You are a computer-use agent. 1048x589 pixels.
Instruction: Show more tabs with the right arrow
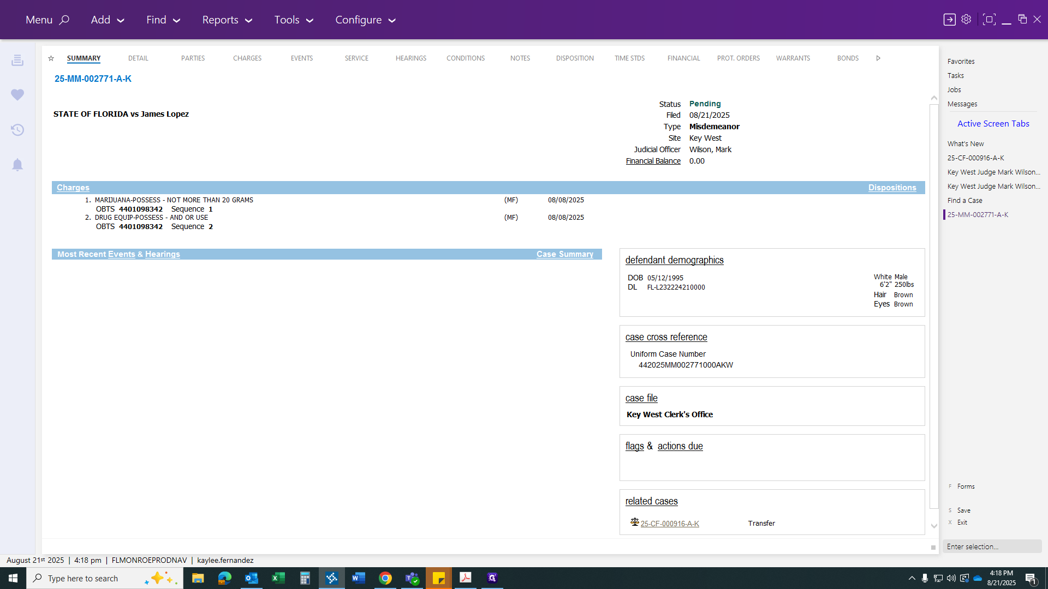pos(878,58)
